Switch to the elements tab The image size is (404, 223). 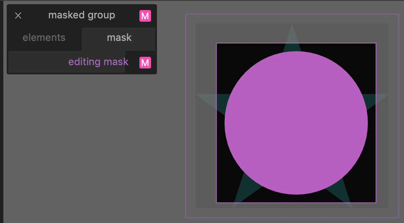tap(44, 38)
